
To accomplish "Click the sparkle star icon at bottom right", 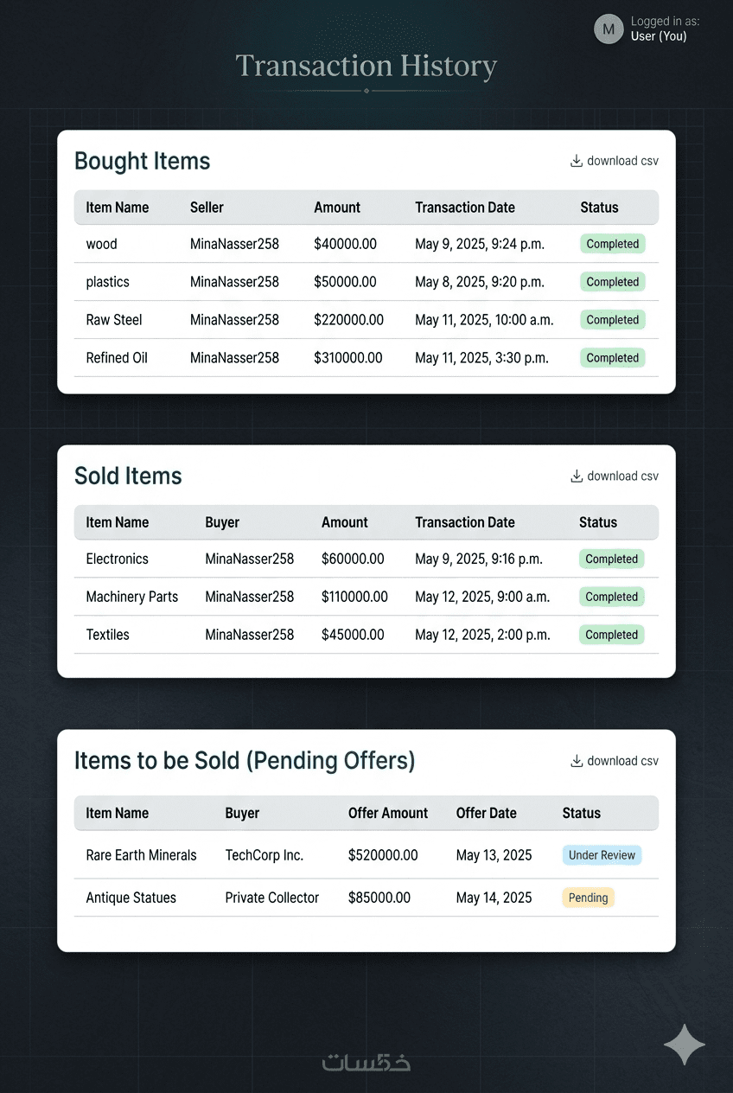I will [685, 1045].
